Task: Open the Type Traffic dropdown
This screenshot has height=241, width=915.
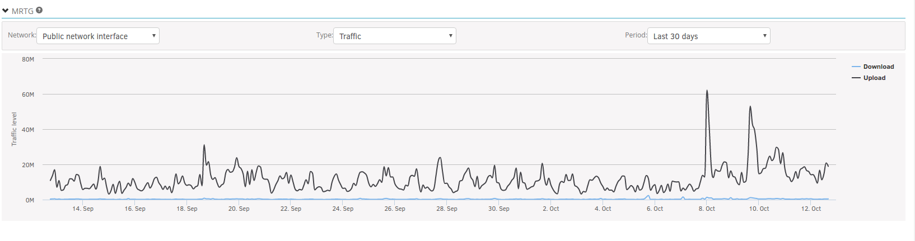Action: pos(395,36)
